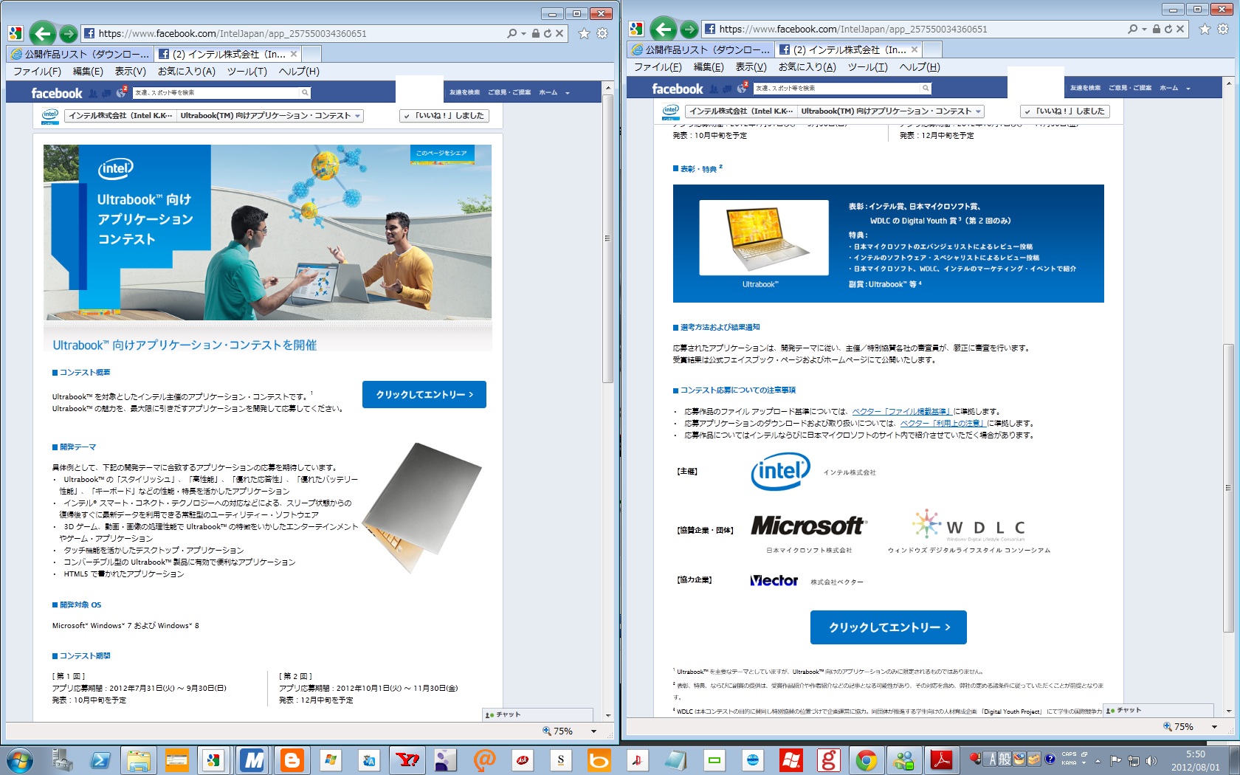Open Blogger from the taskbar

point(292,759)
